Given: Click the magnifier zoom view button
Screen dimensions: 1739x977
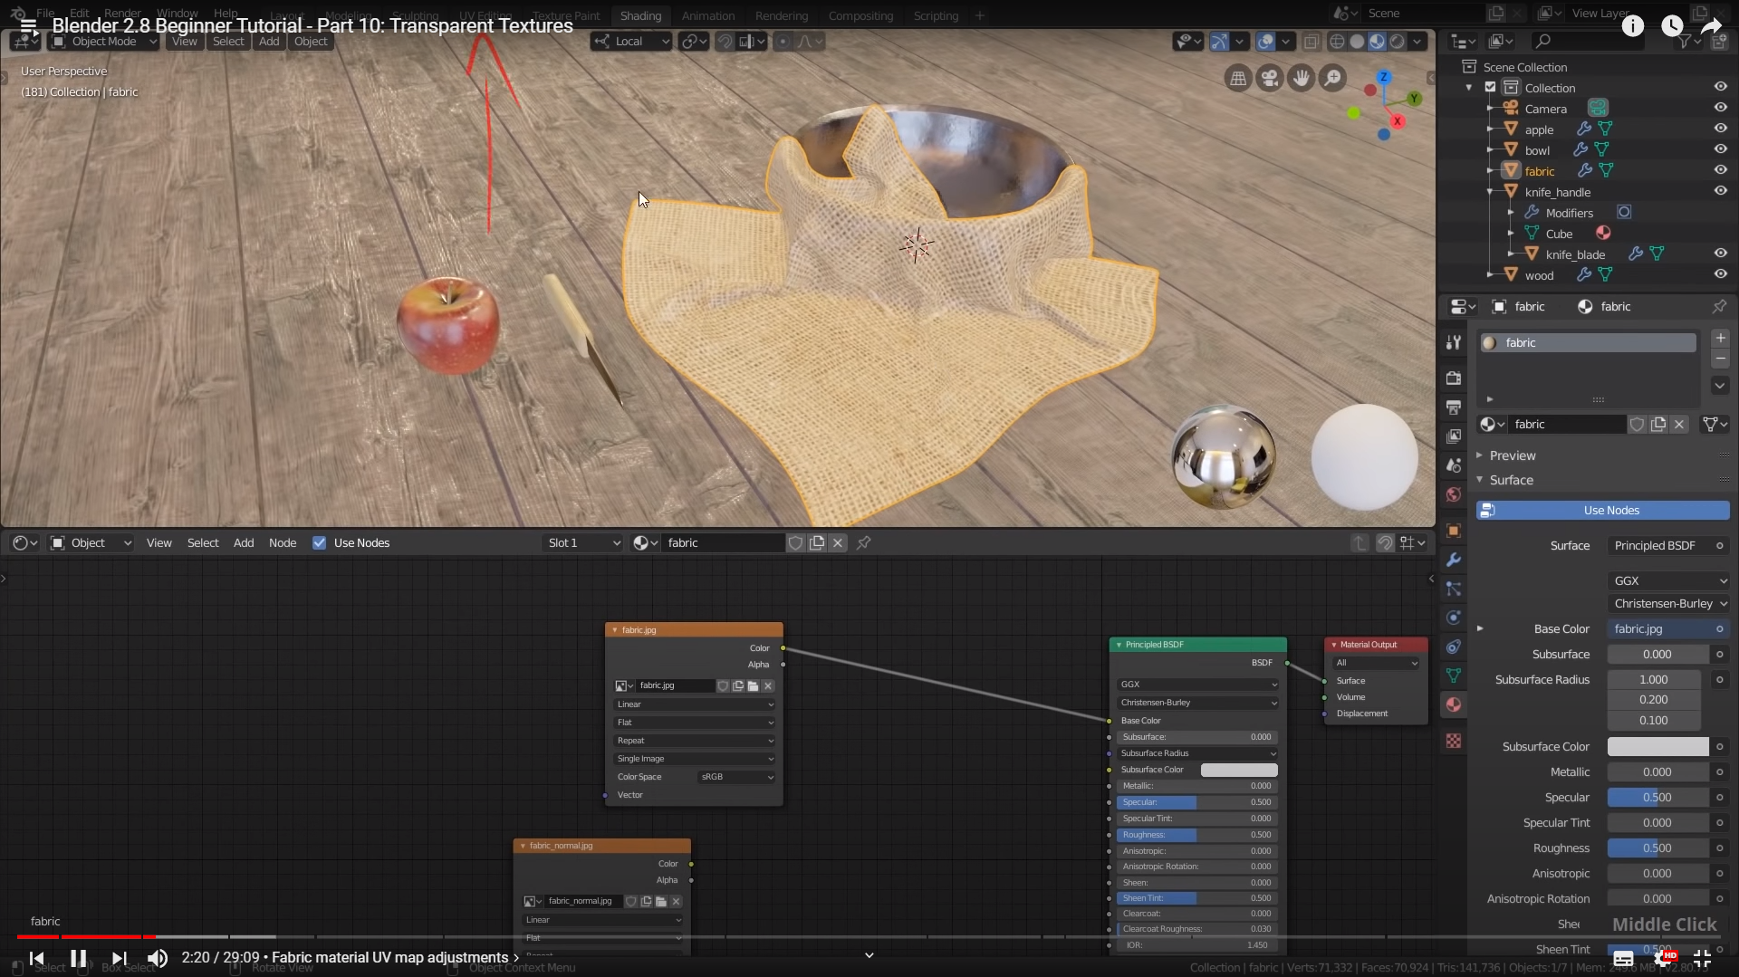Looking at the screenshot, I should 1332,79.
